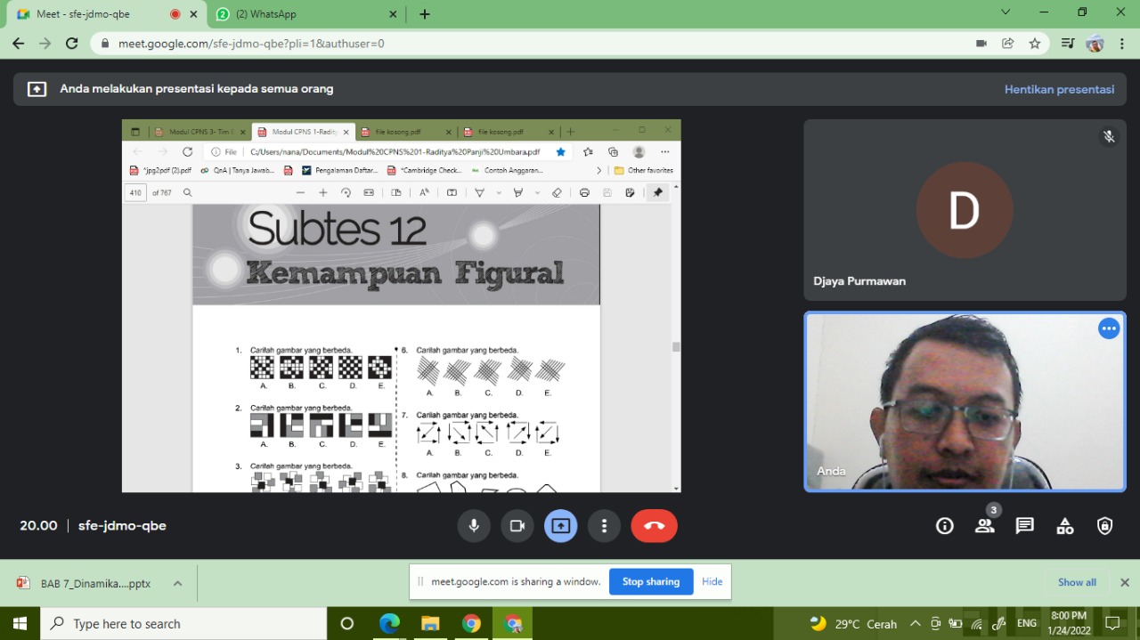Bookmark this page with star icon
Image resolution: width=1140 pixels, height=640 pixels.
[x=1035, y=44]
